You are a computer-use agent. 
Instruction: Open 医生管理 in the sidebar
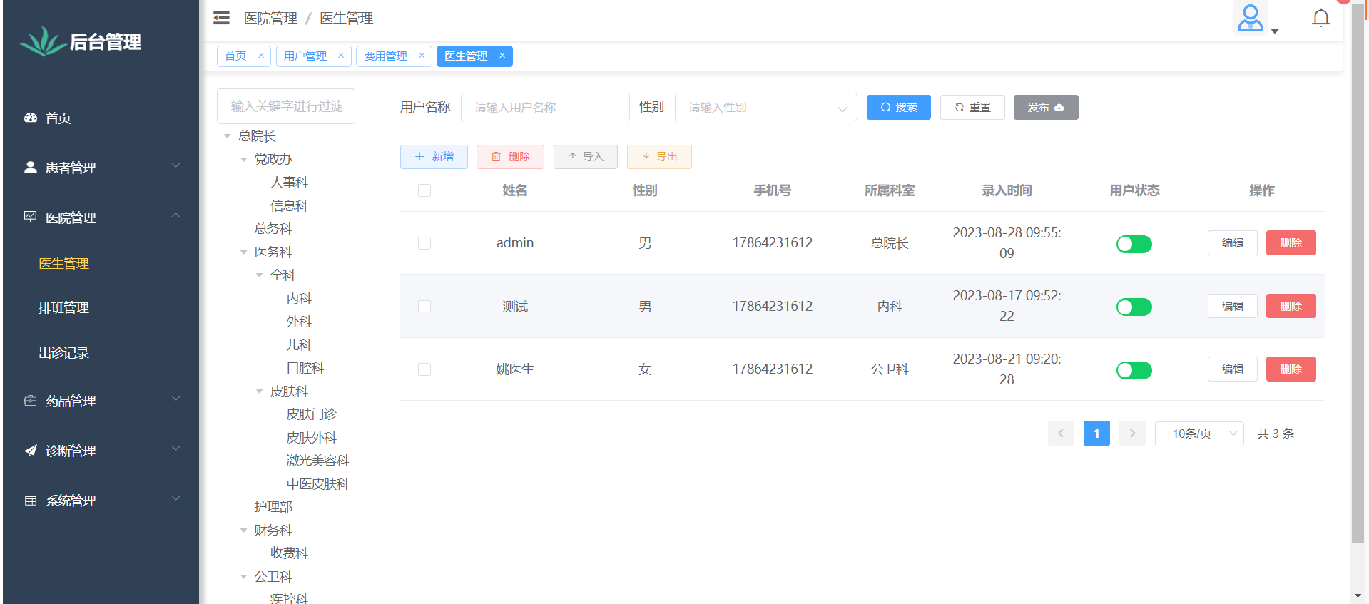pos(63,263)
